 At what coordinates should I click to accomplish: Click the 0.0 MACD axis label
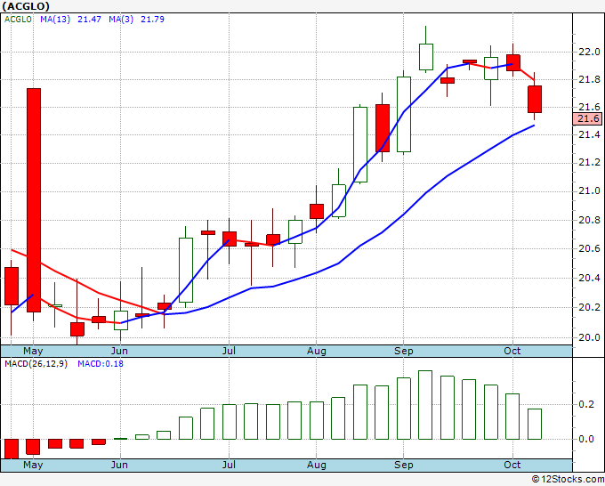(586, 439)
